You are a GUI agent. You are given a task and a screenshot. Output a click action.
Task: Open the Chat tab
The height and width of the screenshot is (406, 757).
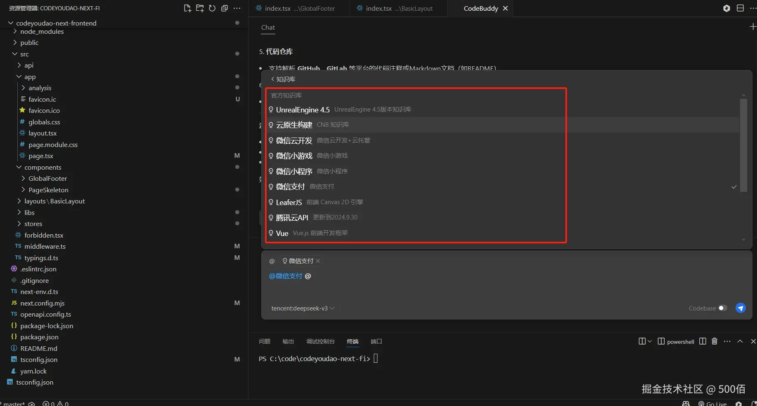point(268,27)
